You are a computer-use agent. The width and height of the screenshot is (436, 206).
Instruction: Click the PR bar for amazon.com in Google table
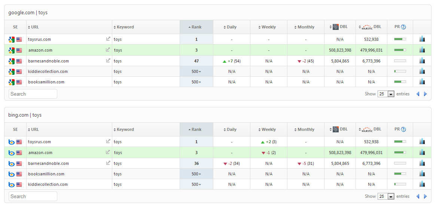pos(400,50)
